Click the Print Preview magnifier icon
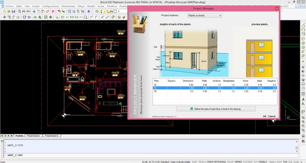Screen dimensions: 306x163 click(19, 11)
